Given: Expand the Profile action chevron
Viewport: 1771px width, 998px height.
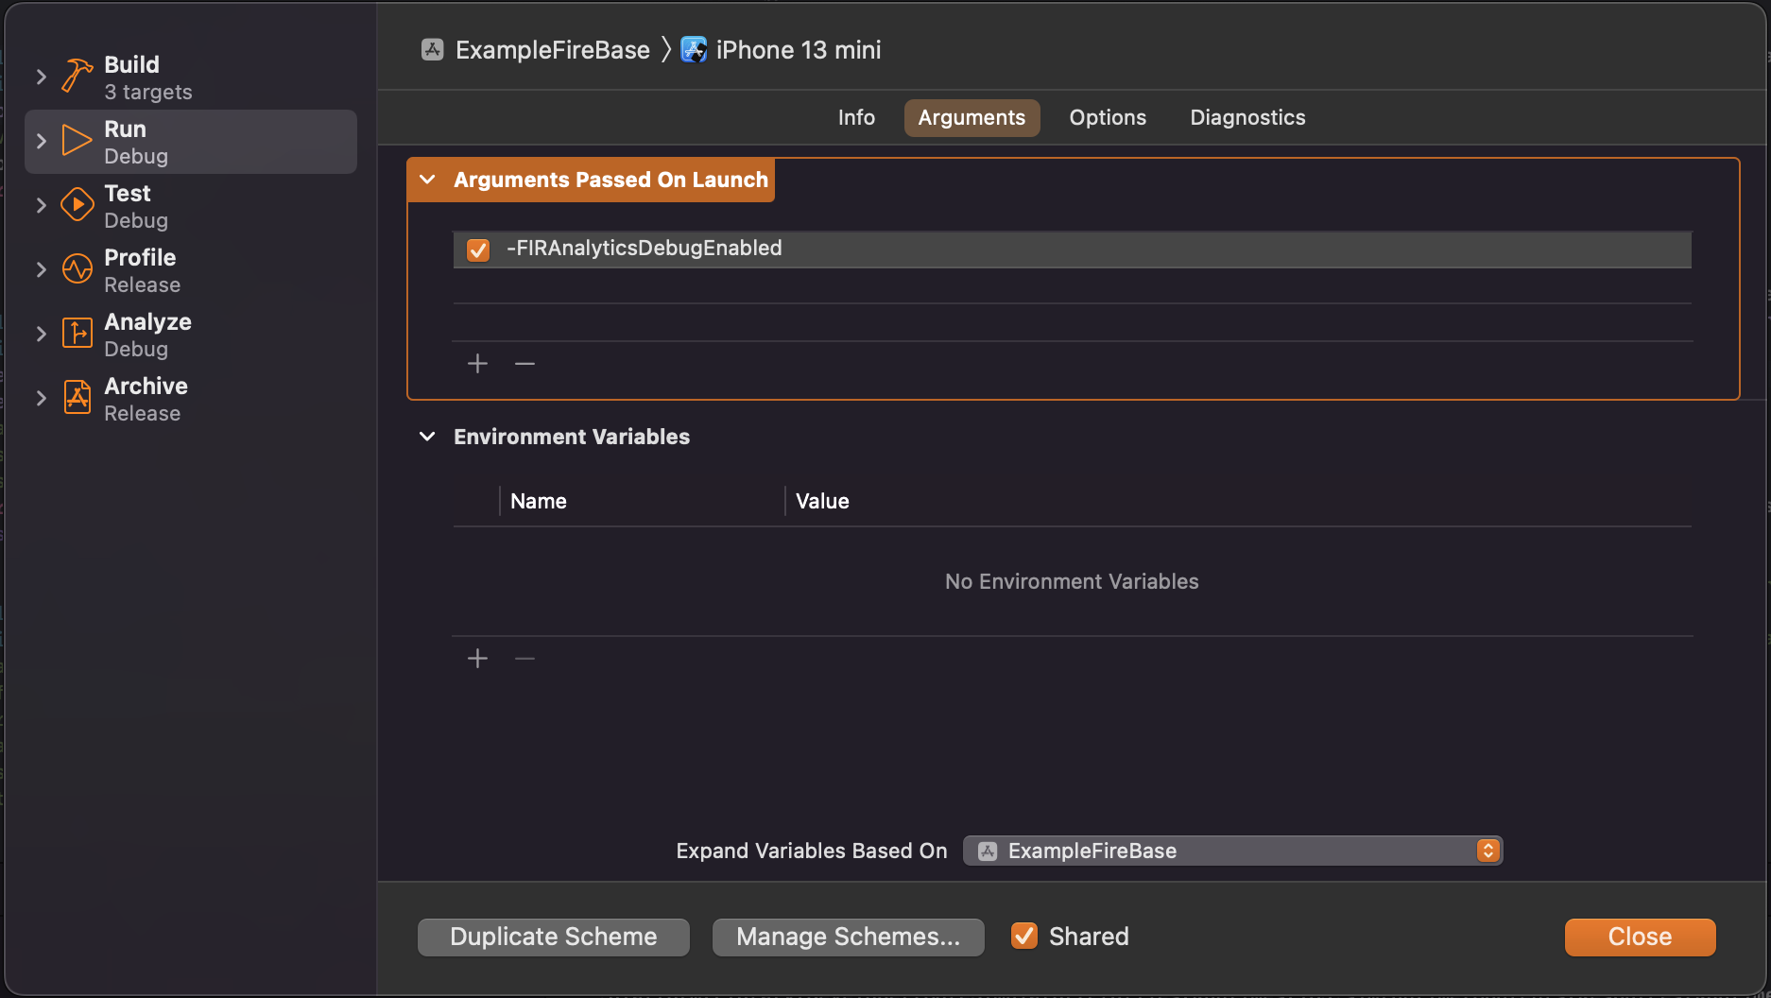Looking at the screenshot, I should (x=41, y=269).
